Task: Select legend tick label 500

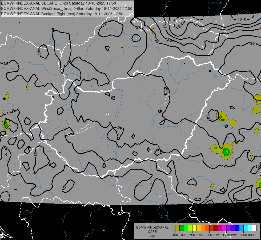Action: click(x=192, y=235)
